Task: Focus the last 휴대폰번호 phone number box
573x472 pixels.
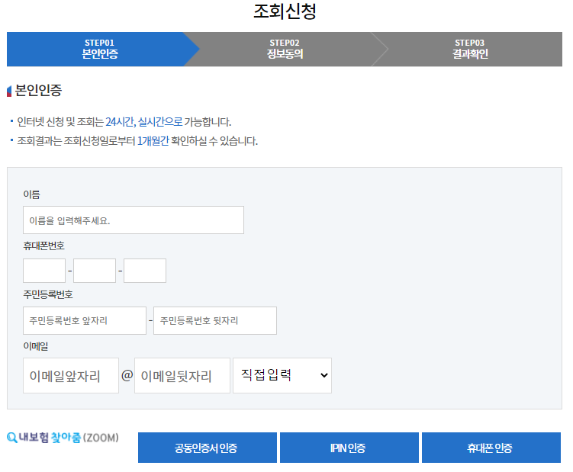Action: coord(145,271)
